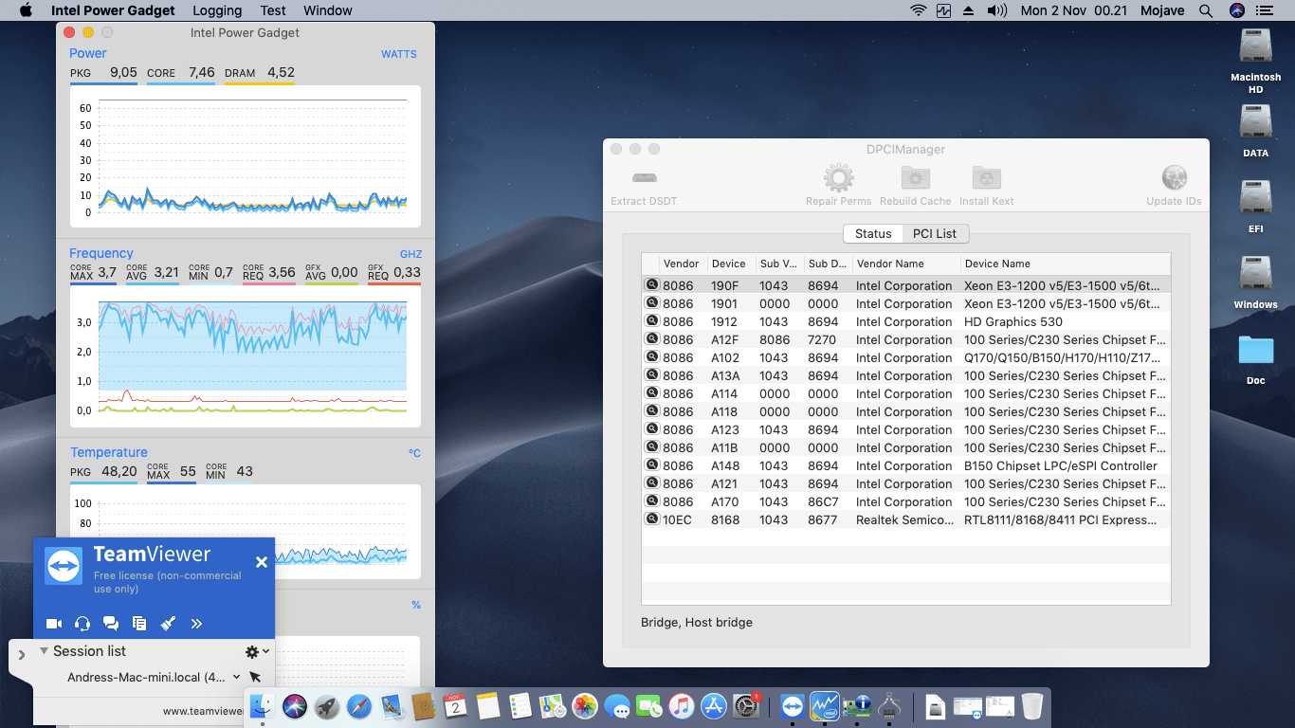Screen dimensions: 1295x728
Task: Click the Update IDs globe icon
Action: [x=1174, y=178]
